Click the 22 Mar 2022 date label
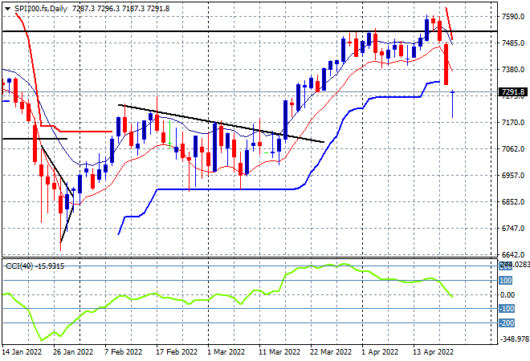This screenshot has width=530, height=361. click(x=331, y=352)
